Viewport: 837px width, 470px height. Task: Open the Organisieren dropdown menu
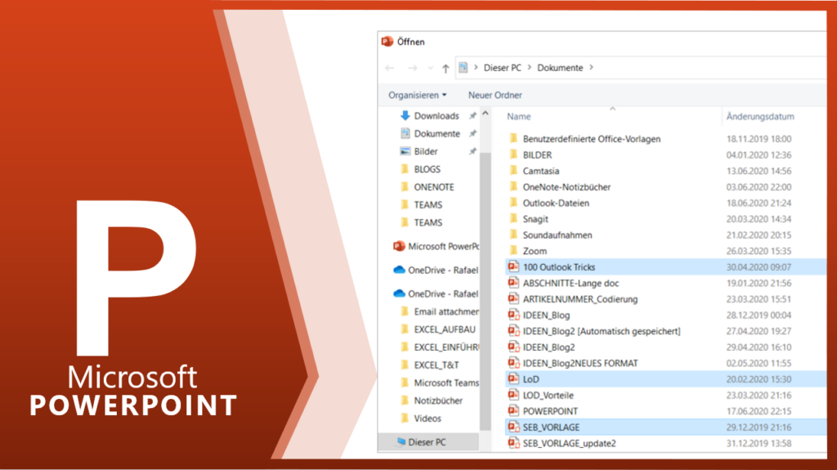pos(417,95)
